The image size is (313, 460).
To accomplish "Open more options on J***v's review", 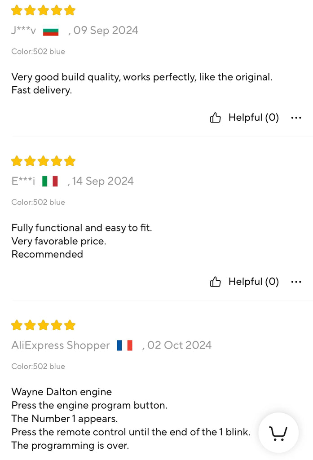I will point(296,118).
